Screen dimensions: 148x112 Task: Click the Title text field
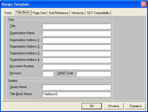coord(76,26)
